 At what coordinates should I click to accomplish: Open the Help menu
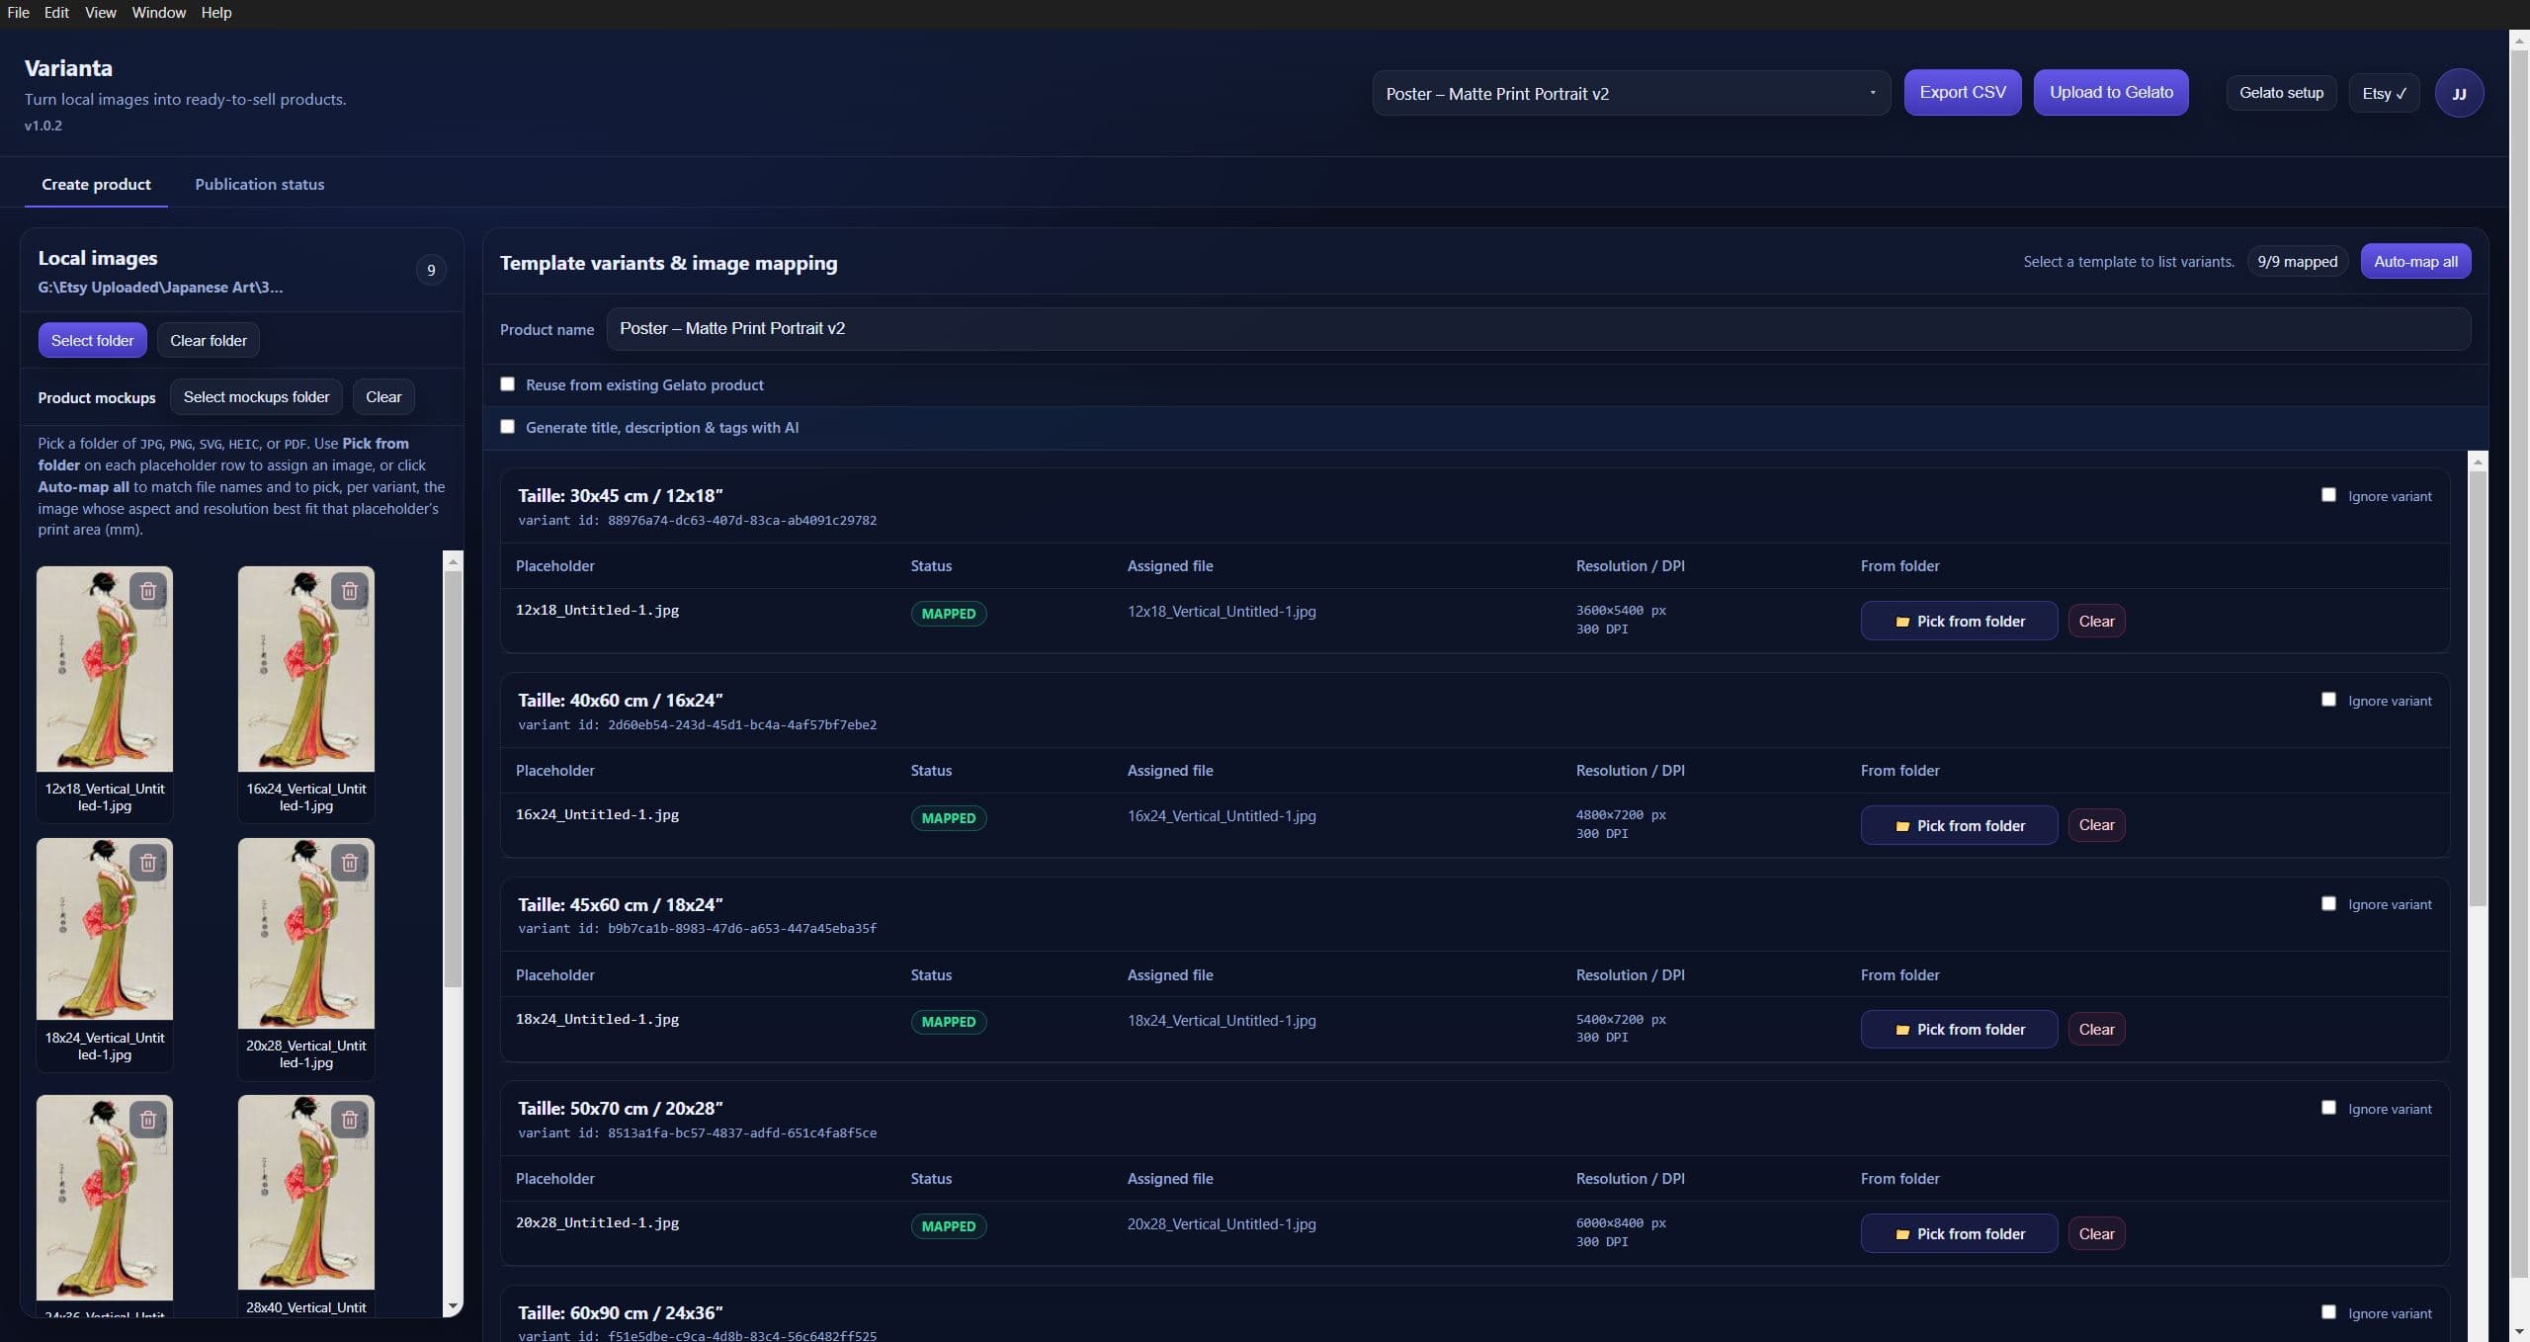(216, 13)
